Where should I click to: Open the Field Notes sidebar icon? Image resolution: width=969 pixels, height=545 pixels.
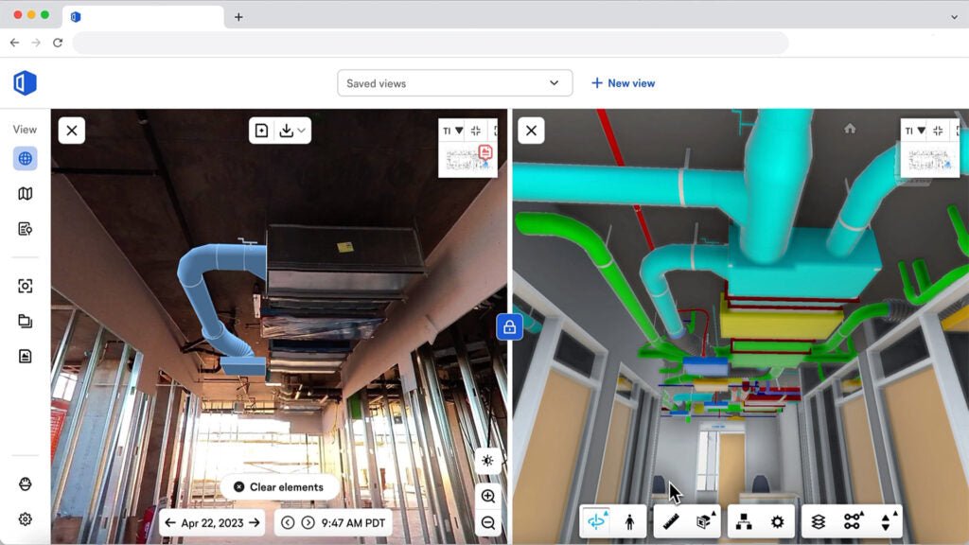(25, 228)
